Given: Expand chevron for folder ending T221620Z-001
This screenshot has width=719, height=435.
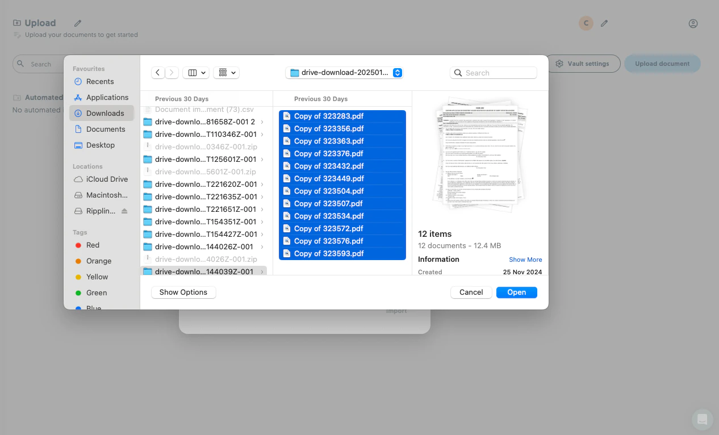Looking at the screenshot, I should point(262,184).
